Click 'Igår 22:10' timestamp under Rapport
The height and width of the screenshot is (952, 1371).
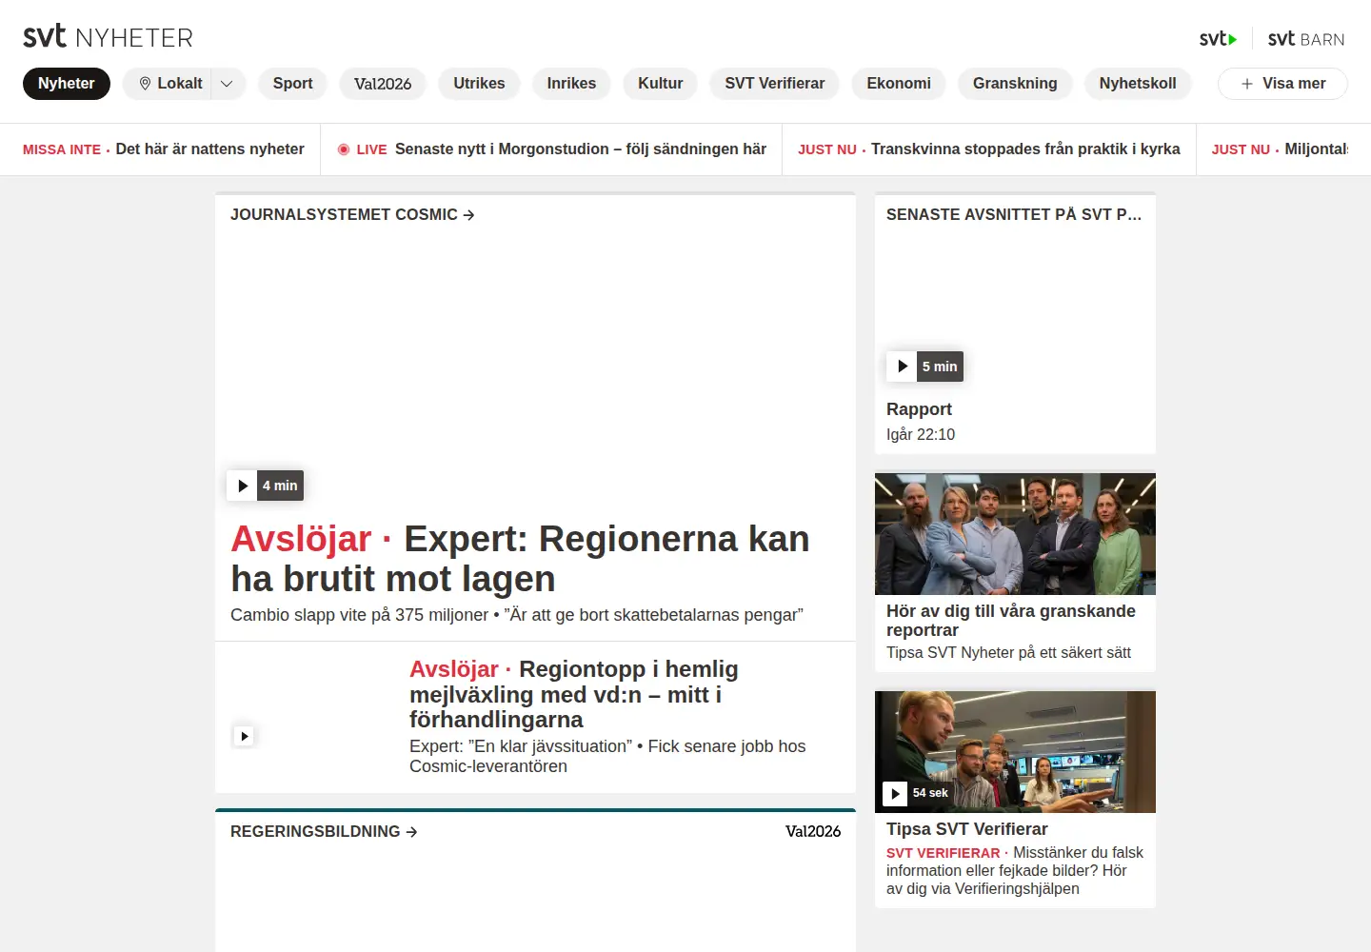tap(921, 434)
